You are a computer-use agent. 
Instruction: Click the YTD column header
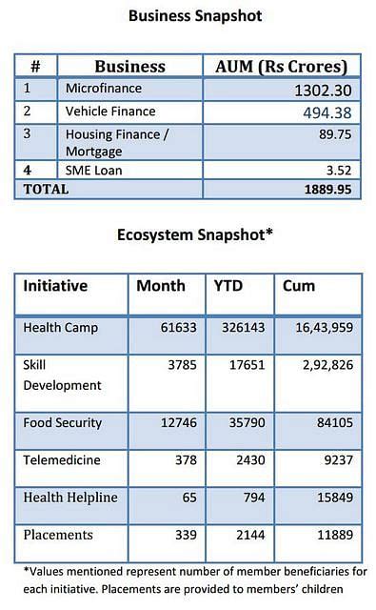click(228, 286)
